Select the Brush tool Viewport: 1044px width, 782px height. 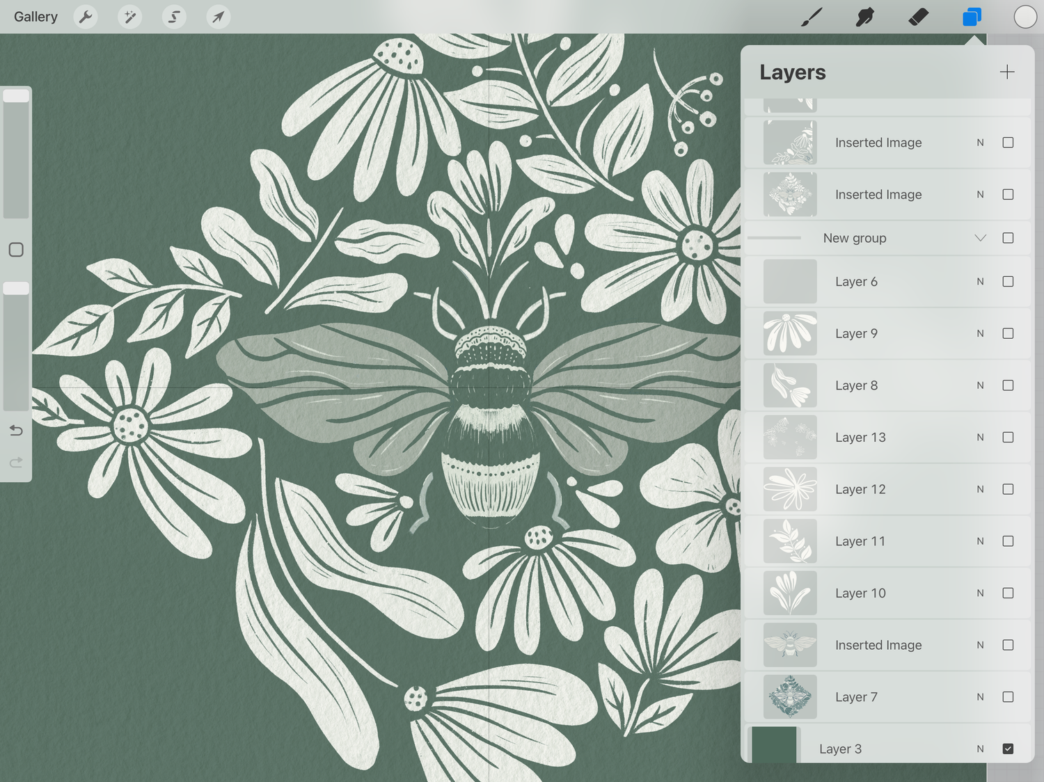812,17
